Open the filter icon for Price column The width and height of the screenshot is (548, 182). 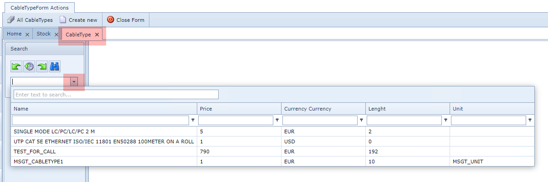[277, 121]
